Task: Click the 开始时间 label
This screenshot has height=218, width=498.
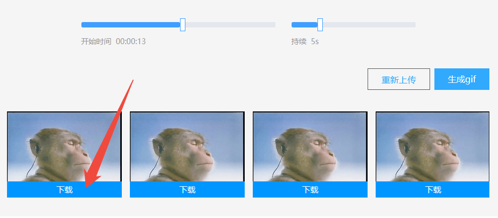Action: [x=96, y=41]
